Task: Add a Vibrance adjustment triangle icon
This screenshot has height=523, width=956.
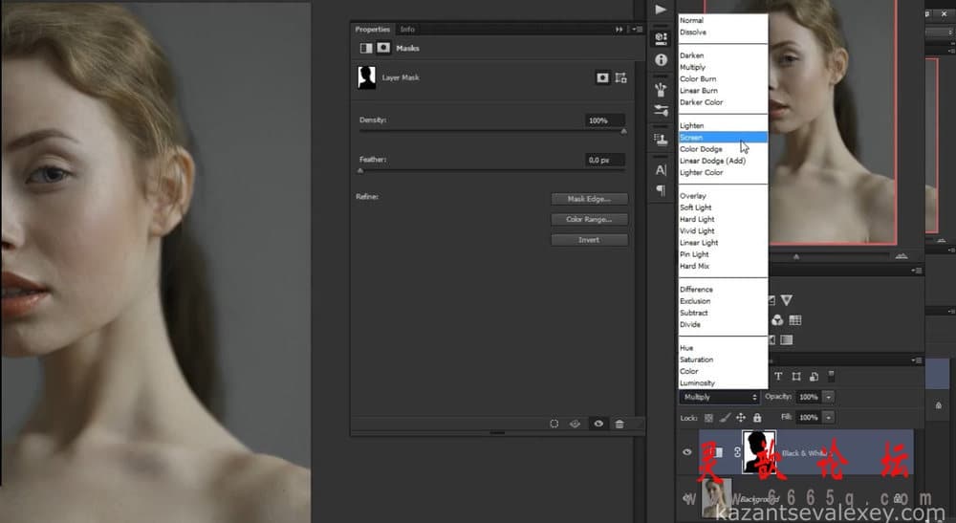Action: pos(787,300)
